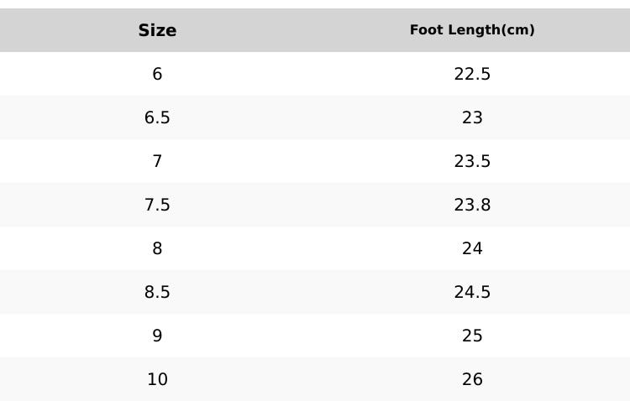Choose the 25 foot length cell

pyautogui.click(x=472, y=336)
